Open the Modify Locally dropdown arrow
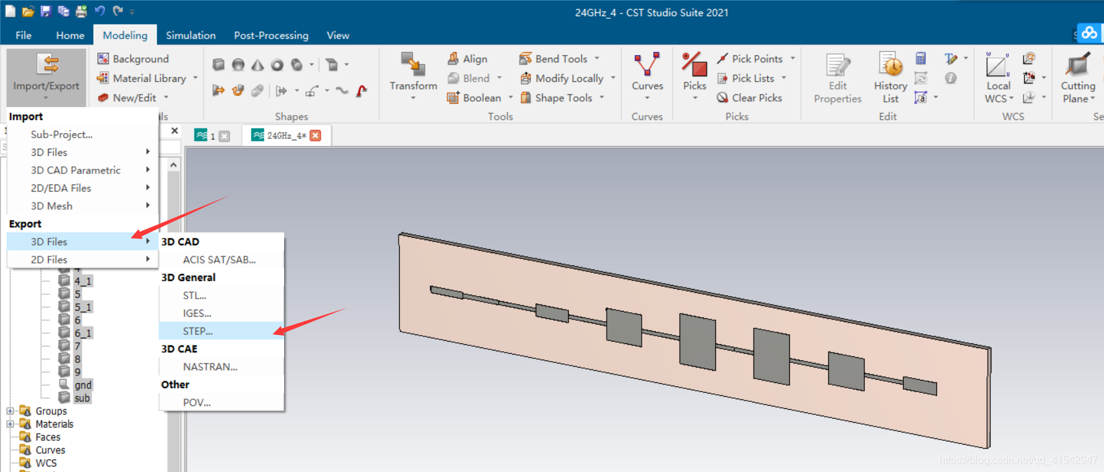This screenshot has width=1104, height=472. point(613,78)
